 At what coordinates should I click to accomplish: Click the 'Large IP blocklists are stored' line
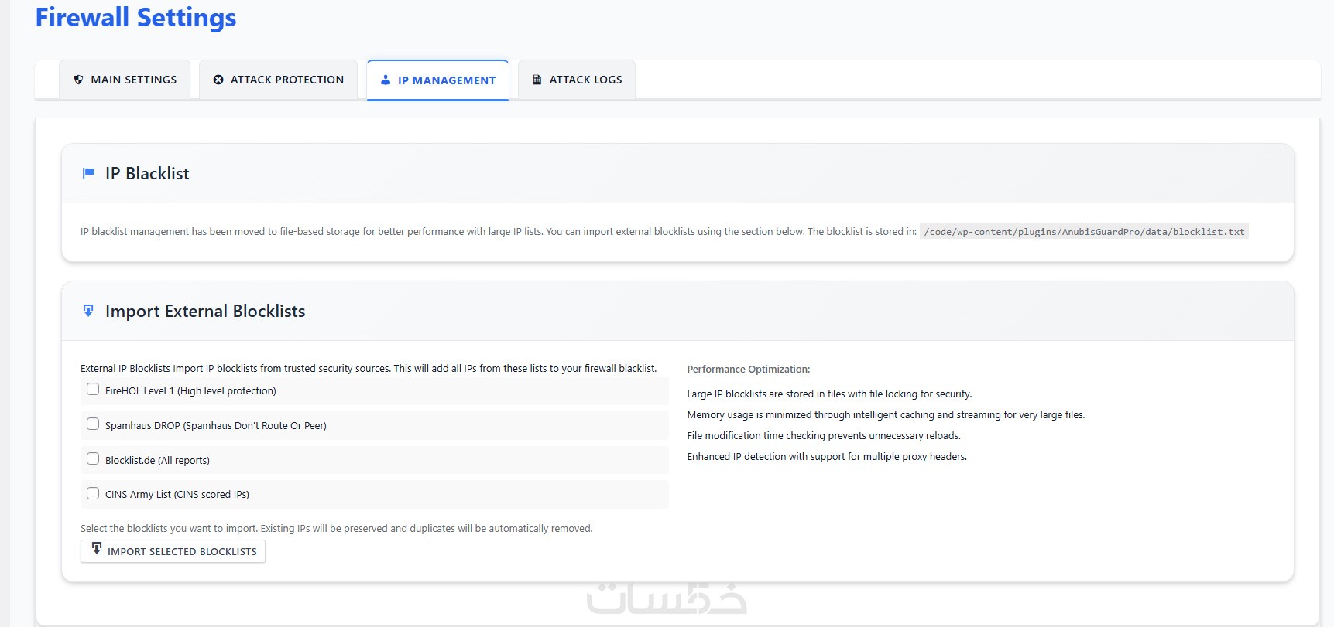coord(829,394)
